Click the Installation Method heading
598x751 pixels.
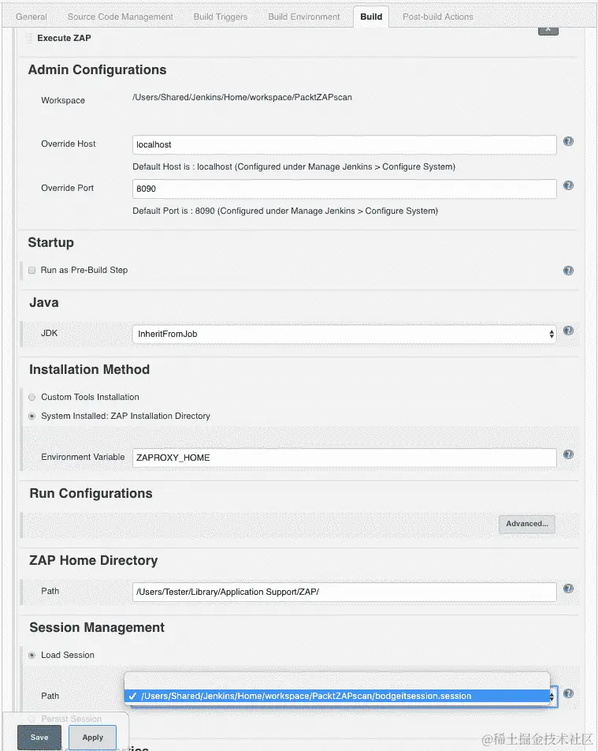pos(90,369)
